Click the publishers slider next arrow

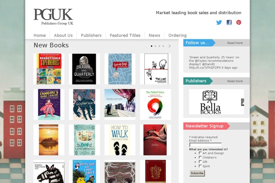(x=242, y=102)
